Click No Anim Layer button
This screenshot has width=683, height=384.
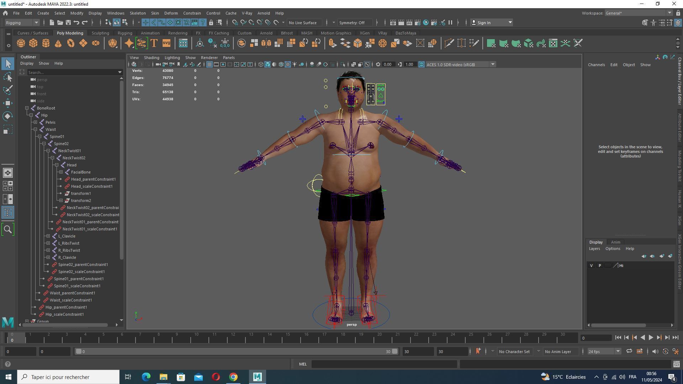[x=558, y=352]
